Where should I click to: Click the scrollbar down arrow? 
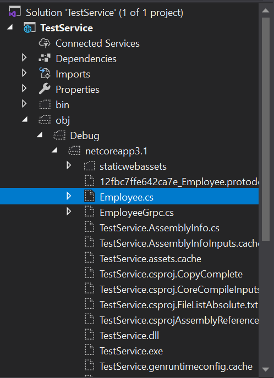tap(265, 369)
